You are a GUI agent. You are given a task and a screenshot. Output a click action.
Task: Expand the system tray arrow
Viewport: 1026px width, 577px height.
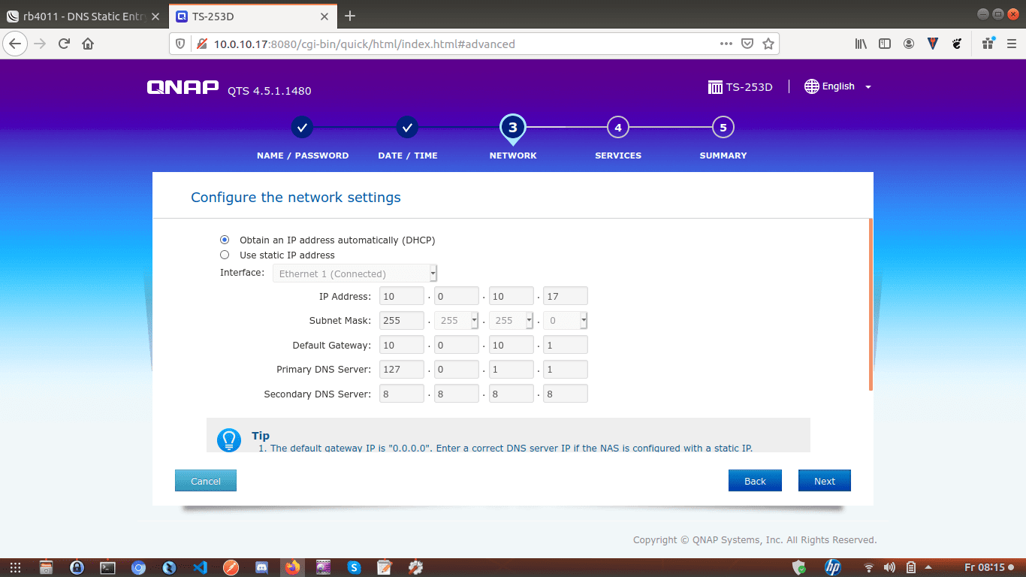tap(928, 567)
